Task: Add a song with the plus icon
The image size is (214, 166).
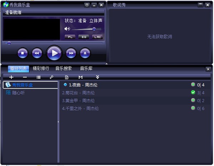Action: click(11, 77)
